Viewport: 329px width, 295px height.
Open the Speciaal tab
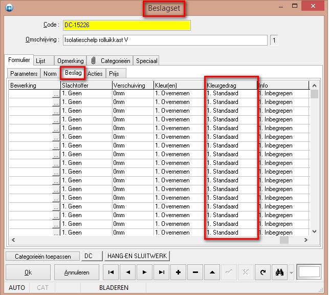146,61
